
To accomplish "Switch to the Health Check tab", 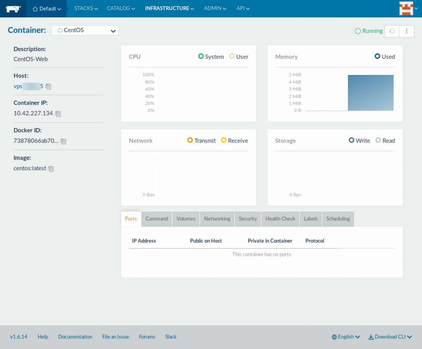I will click(x=280, y=219).
